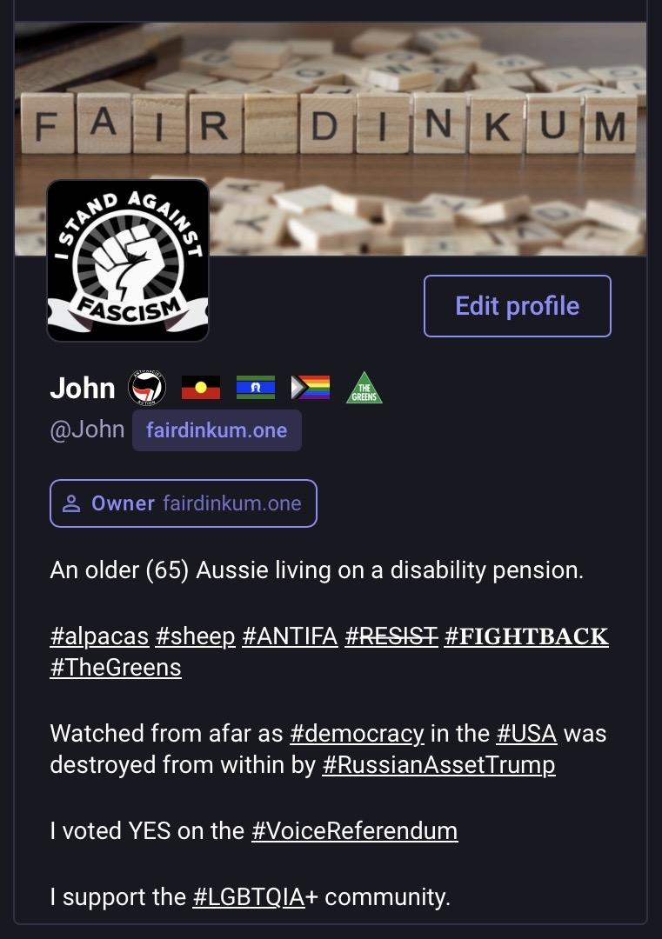Screen dimensions: 662x939
Task: Open the Edit profile button
Action: 517,306
